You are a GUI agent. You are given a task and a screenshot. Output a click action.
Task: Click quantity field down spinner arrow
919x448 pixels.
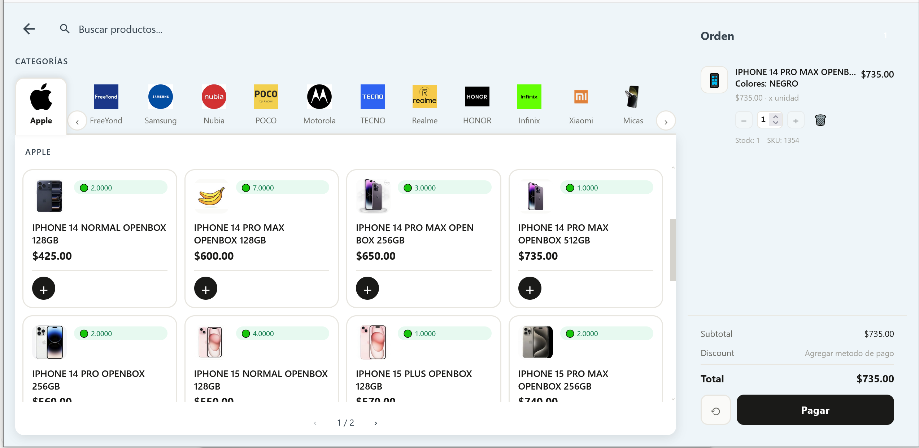[776, 123]
